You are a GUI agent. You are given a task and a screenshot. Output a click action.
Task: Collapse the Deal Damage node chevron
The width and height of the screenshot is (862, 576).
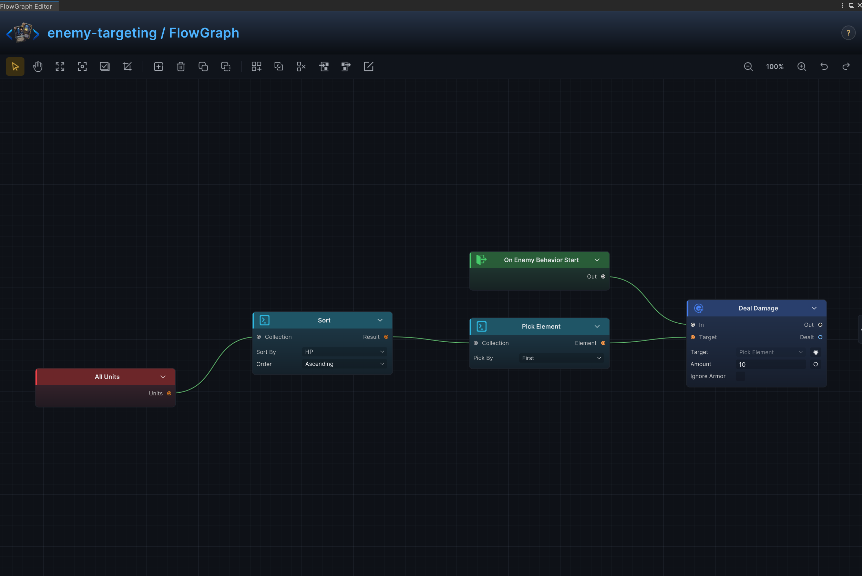pyautogui.click(x=814, y=308)
